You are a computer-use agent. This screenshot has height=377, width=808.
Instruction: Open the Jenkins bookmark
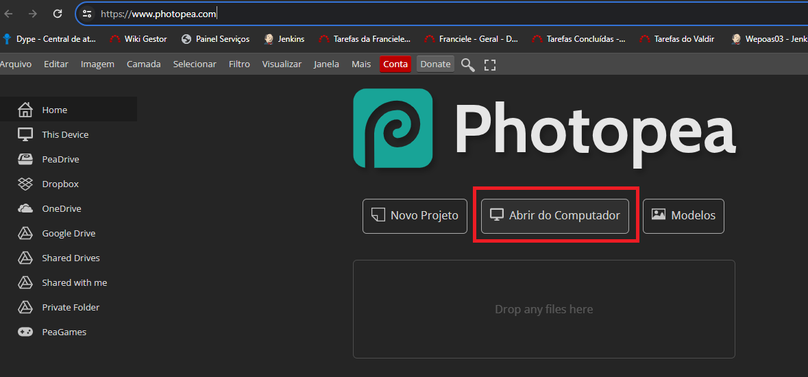[284, 38]
